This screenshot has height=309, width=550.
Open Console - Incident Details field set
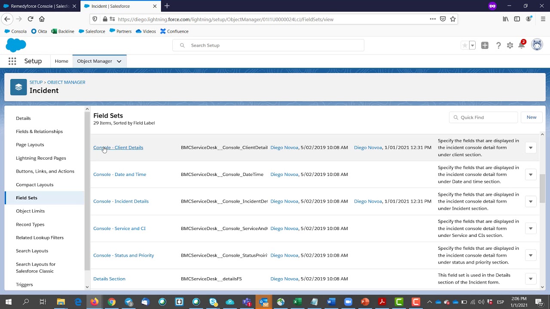point(121,201)
